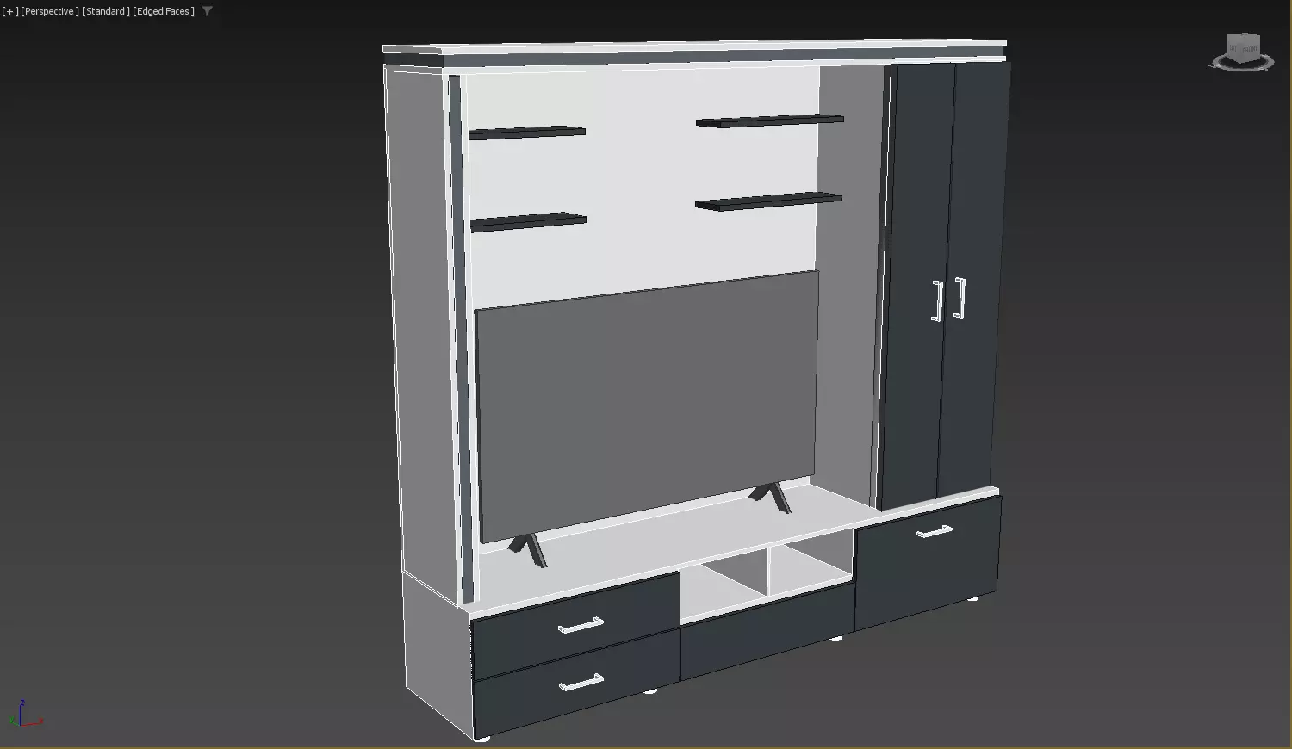The width and height of the screenshot is (1292, 749).
Task: Select the top left drawer handle
Action: (x=581, y=625)
